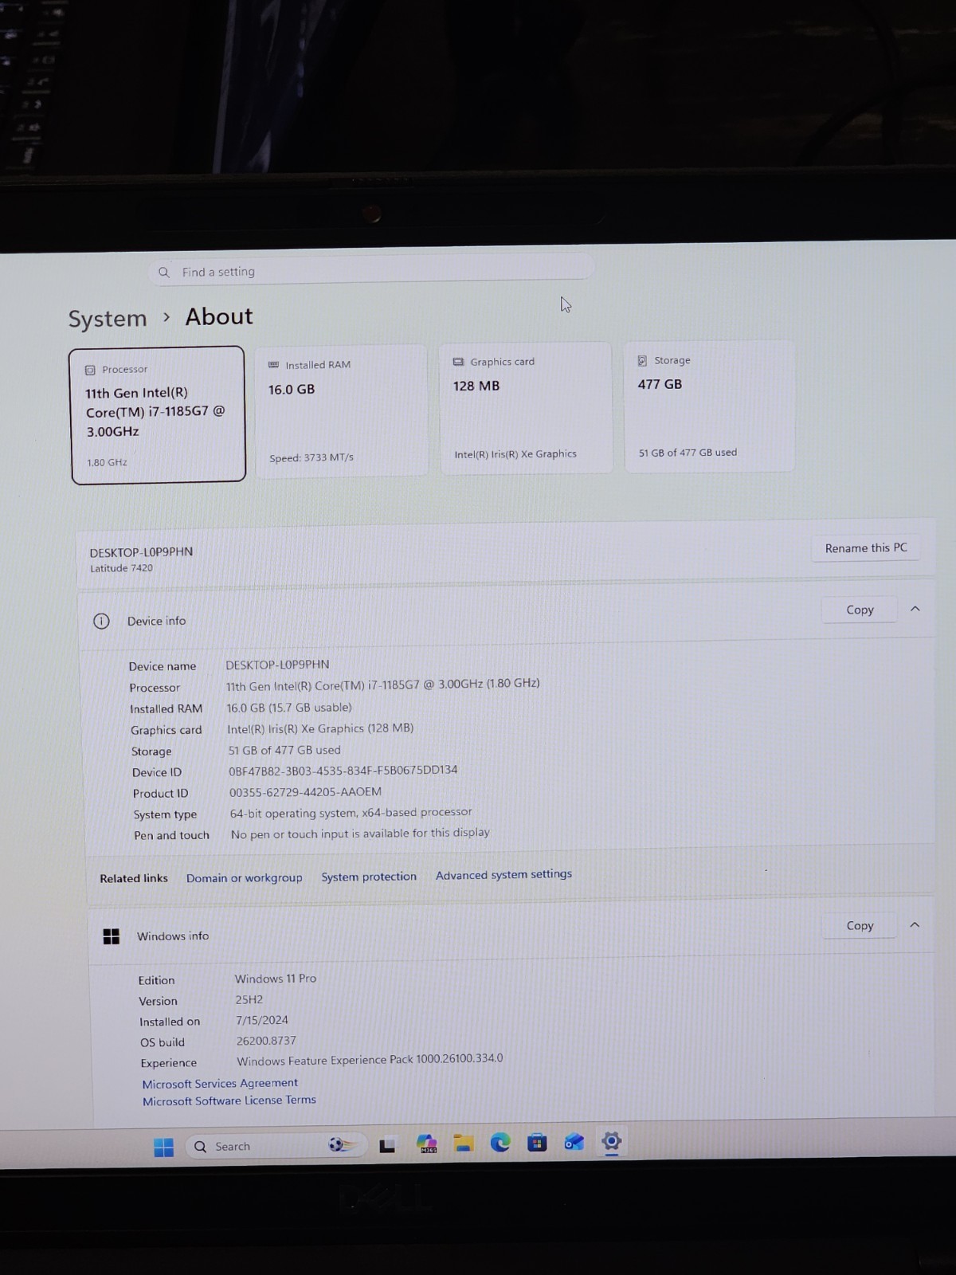The width and height of the screenshot is (956, 1275).
Task: Click the Windows 11 Pro edition value
Action: [276, 979]
